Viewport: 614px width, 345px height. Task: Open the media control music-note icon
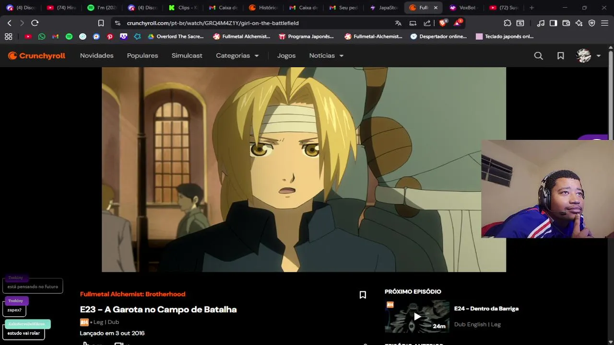(541, 23)
